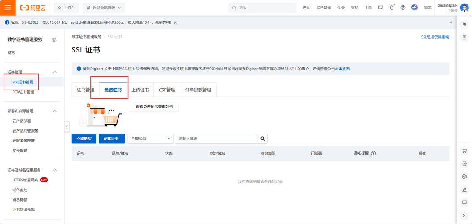This screenshot has height=224, width=472.
Task: Focus the 请输入域名 input field
Action: point(216,138)
